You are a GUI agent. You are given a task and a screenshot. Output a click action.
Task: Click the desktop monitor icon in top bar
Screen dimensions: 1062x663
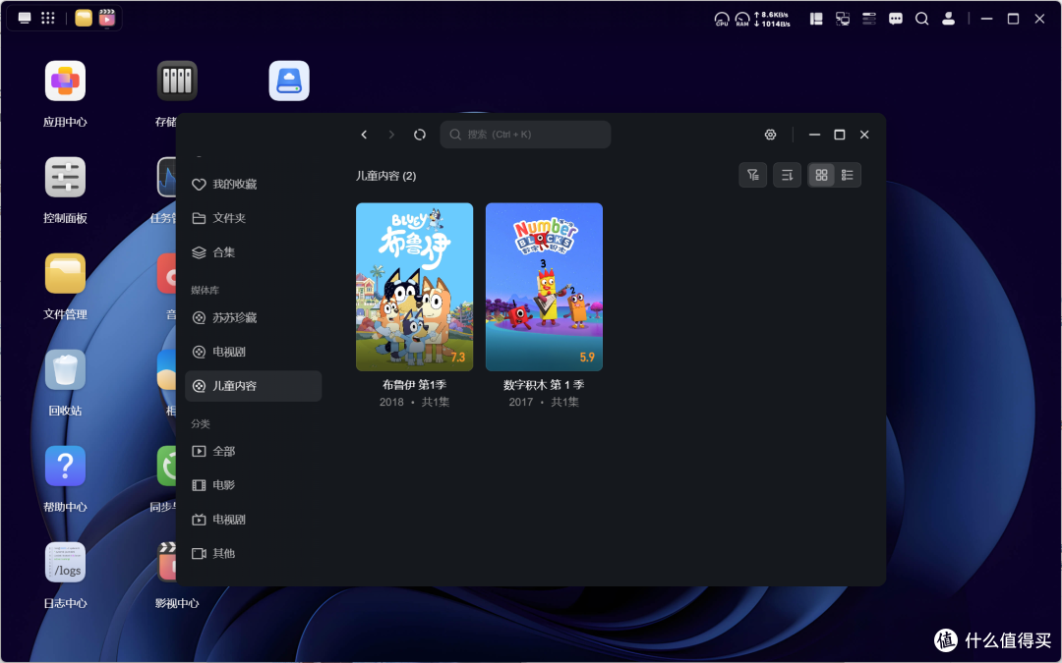[x=25, y=19]
